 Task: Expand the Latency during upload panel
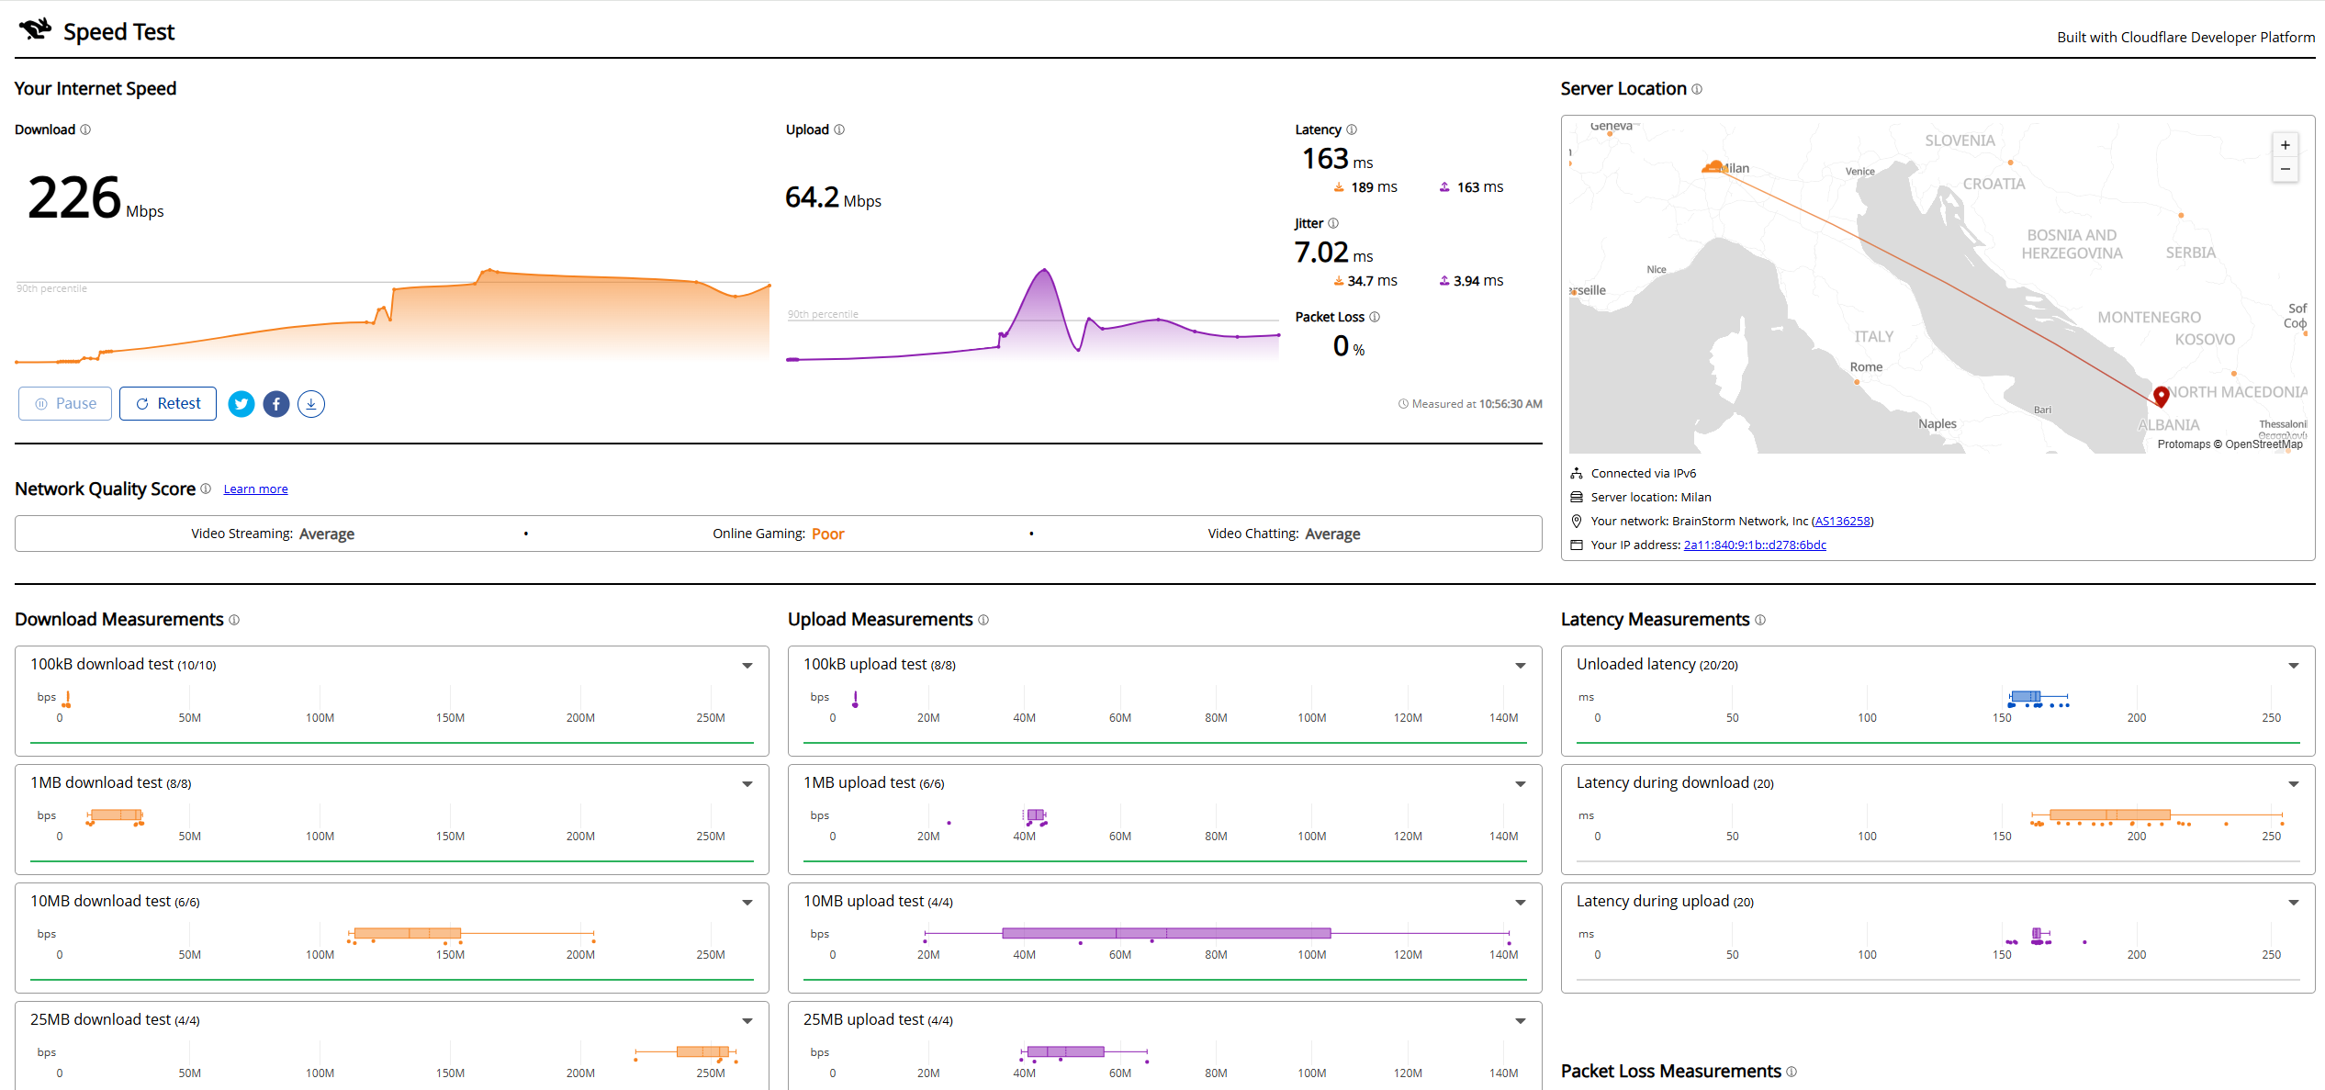tap(2294, 903)
